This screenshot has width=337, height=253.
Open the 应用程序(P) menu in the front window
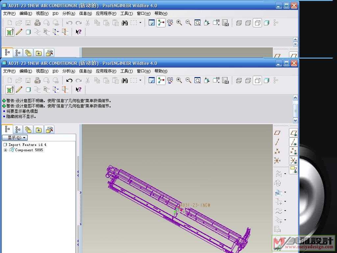pos(106,71)
